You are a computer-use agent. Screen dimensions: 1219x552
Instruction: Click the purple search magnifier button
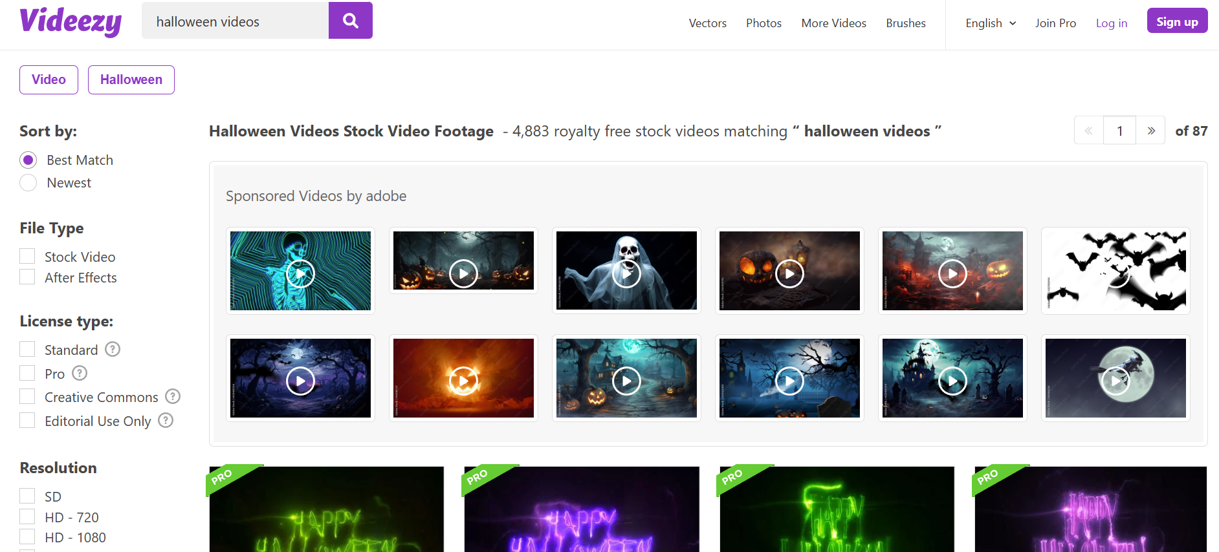tap(350, 21)
